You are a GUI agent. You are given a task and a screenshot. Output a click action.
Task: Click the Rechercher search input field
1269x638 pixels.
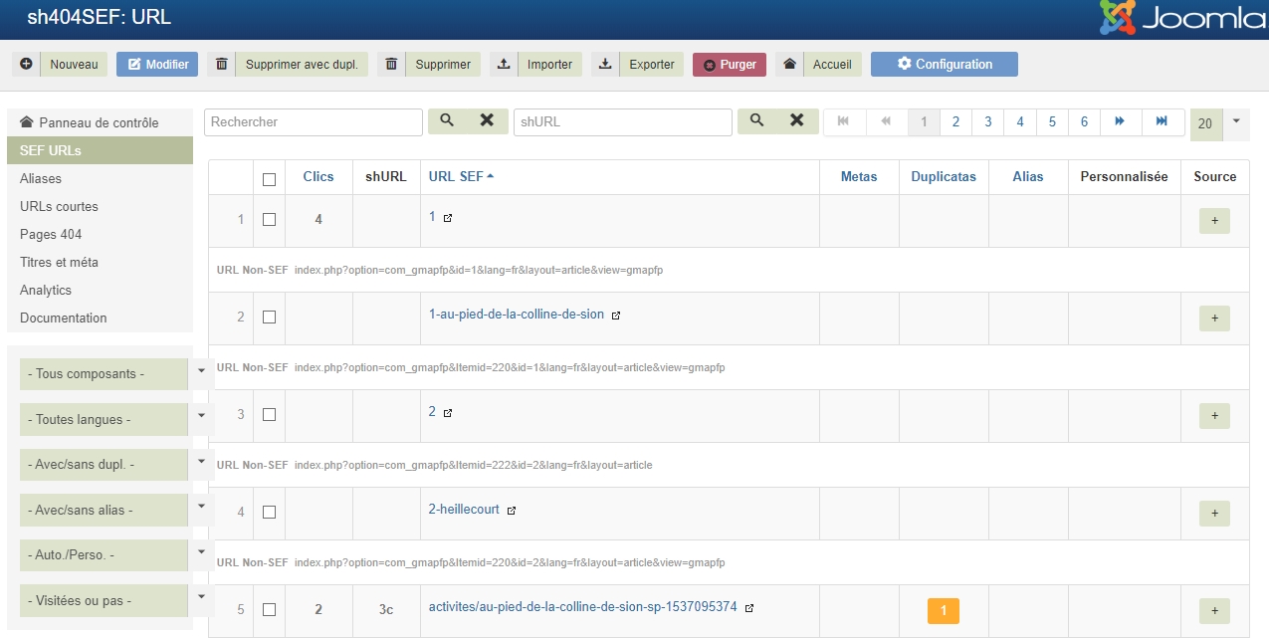pos(314,121)
